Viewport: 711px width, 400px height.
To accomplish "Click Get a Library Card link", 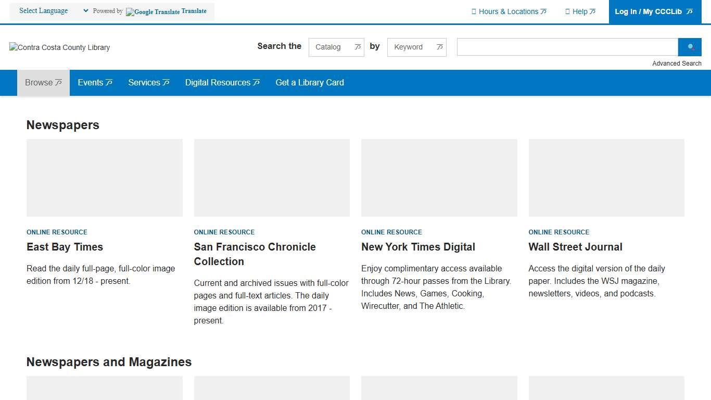I will 310,82.
